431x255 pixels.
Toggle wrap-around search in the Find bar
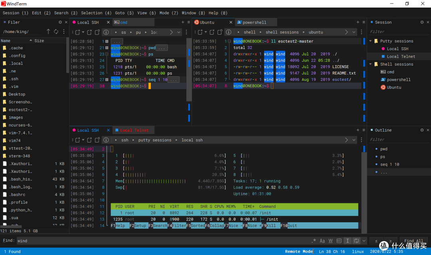coord(356,241)
